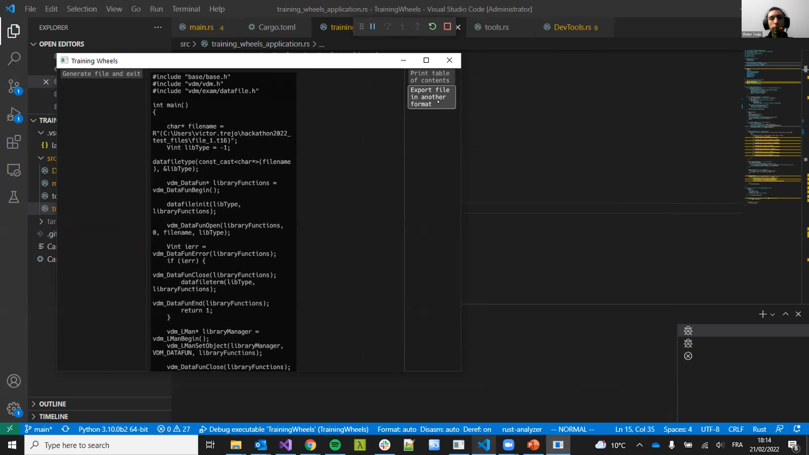Switch to the Cargo.toml tab

point(271,27)
